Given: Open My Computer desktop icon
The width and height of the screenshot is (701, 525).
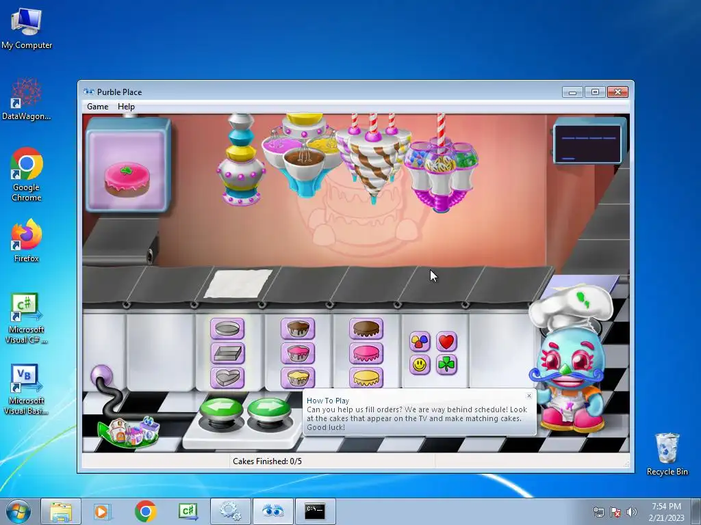Looking at the screenshot, I should [27, 29].
